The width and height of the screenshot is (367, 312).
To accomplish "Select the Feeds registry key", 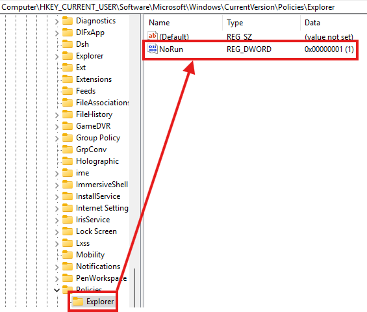I will (86, 91).
